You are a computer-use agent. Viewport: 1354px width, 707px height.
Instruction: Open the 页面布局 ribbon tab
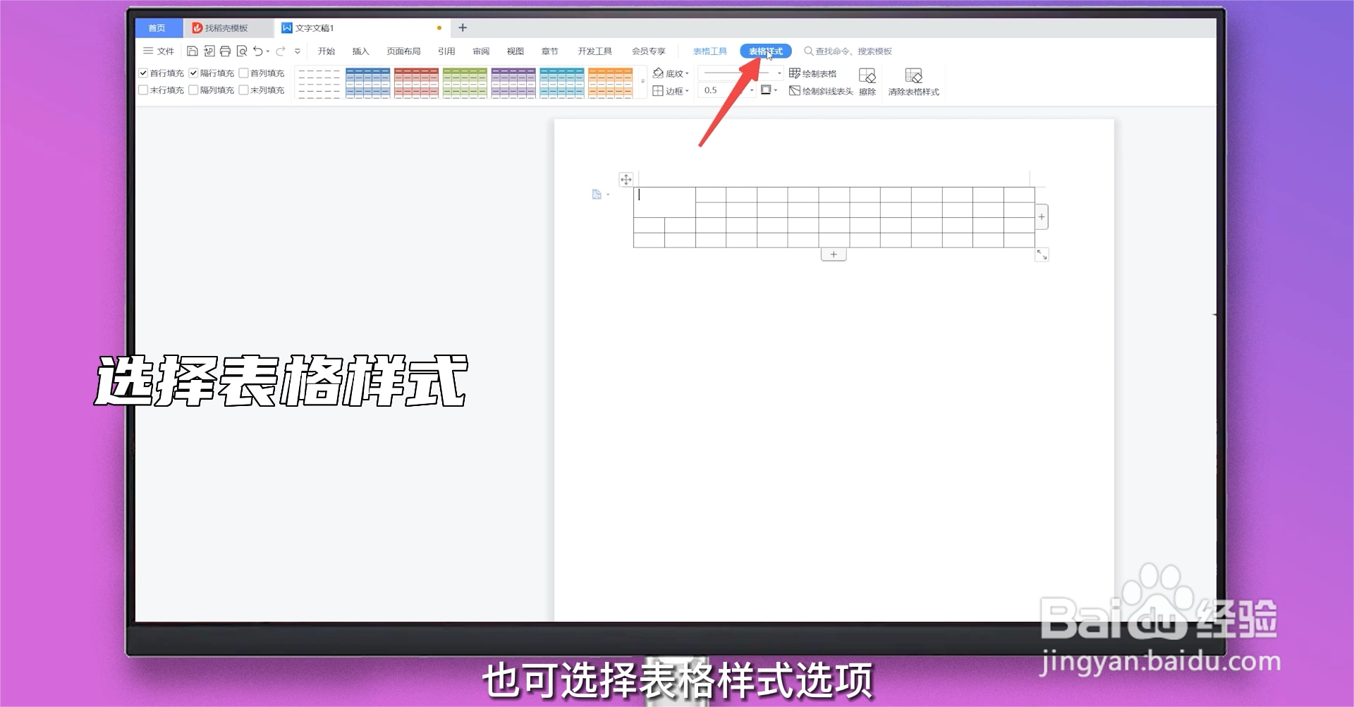[403, 51]
